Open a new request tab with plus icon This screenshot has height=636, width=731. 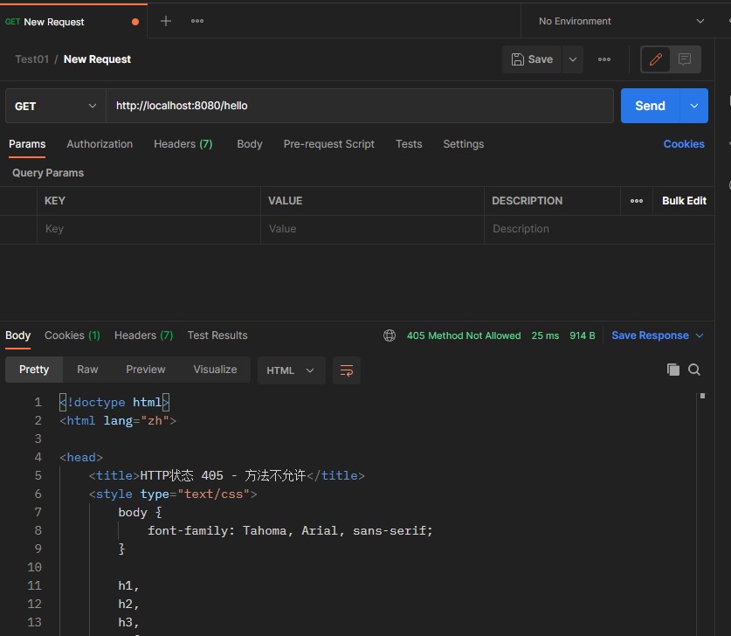tap(166, 21)
